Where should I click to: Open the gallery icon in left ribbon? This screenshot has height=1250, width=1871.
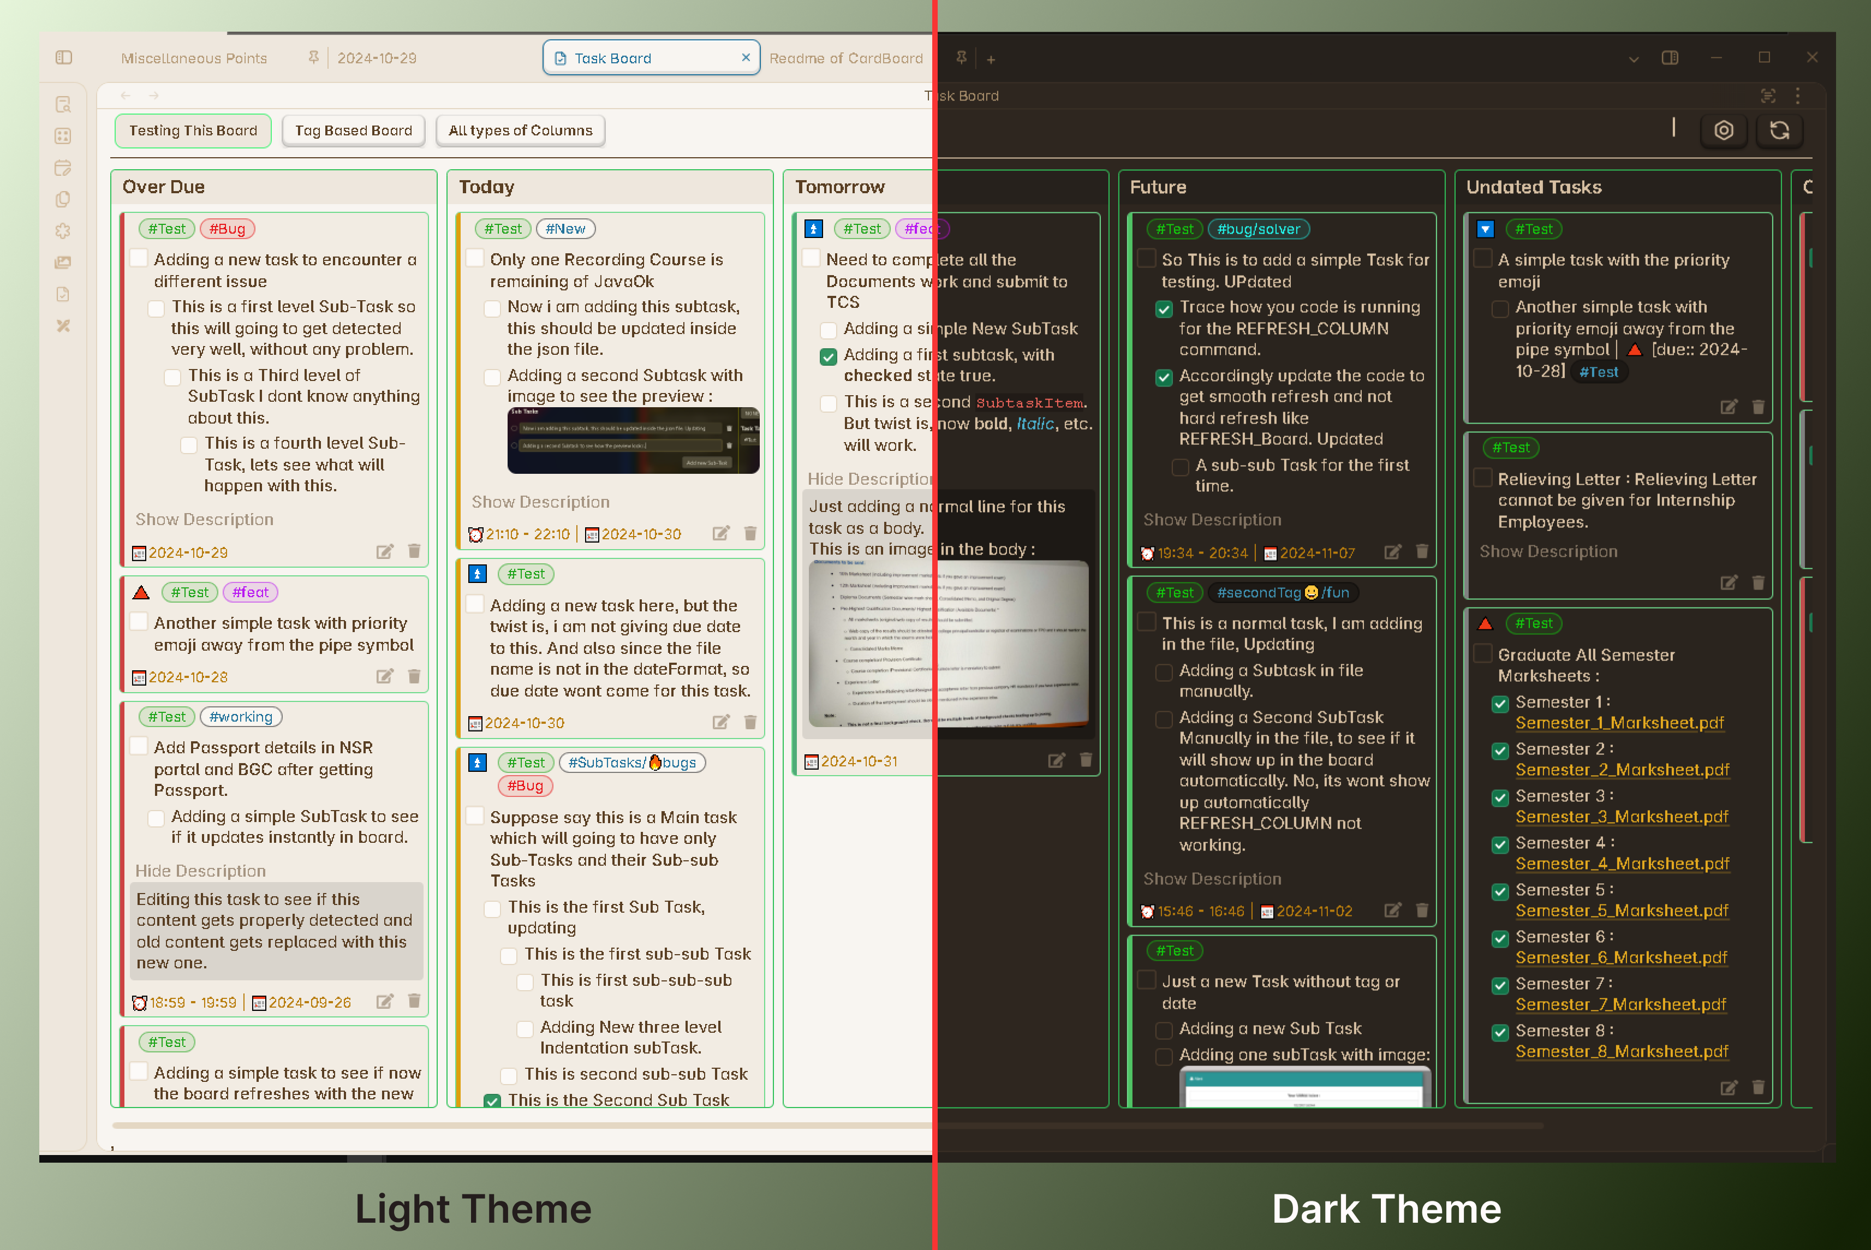pyautogui.click(x=63, y=262)
